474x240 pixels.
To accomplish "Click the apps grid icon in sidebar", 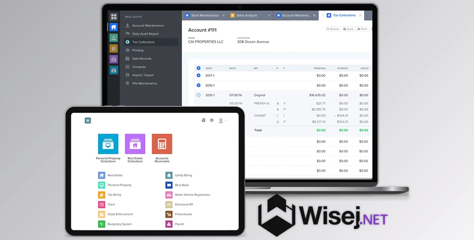I will (113, 17).
